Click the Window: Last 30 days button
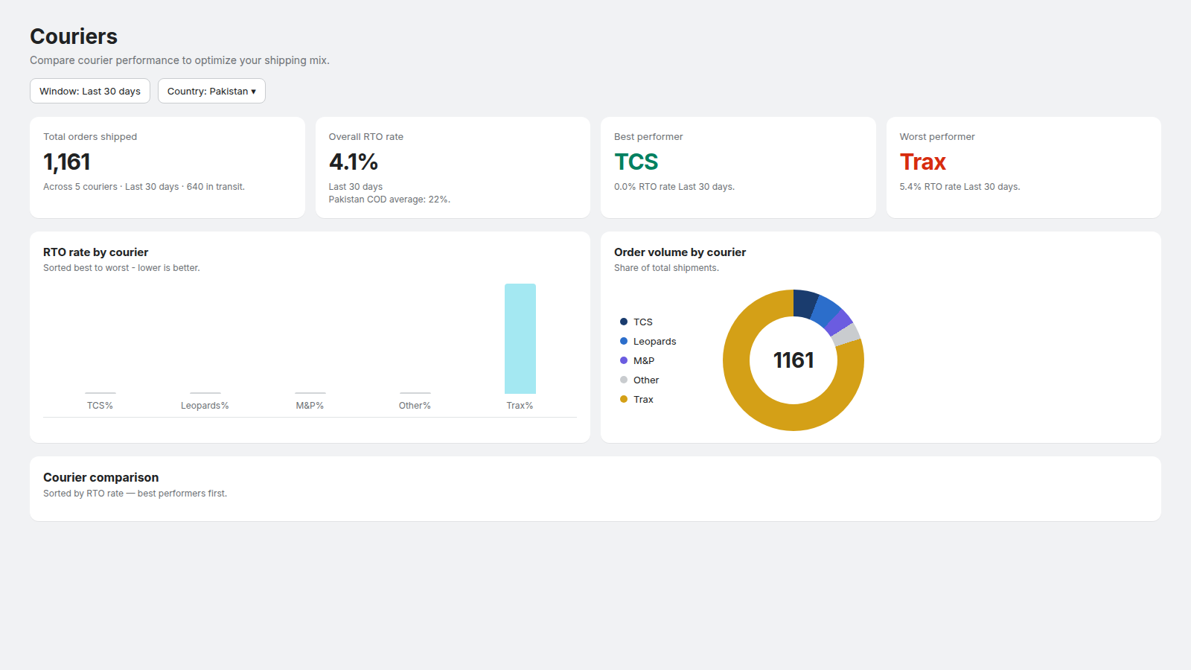 pos(90,91)
